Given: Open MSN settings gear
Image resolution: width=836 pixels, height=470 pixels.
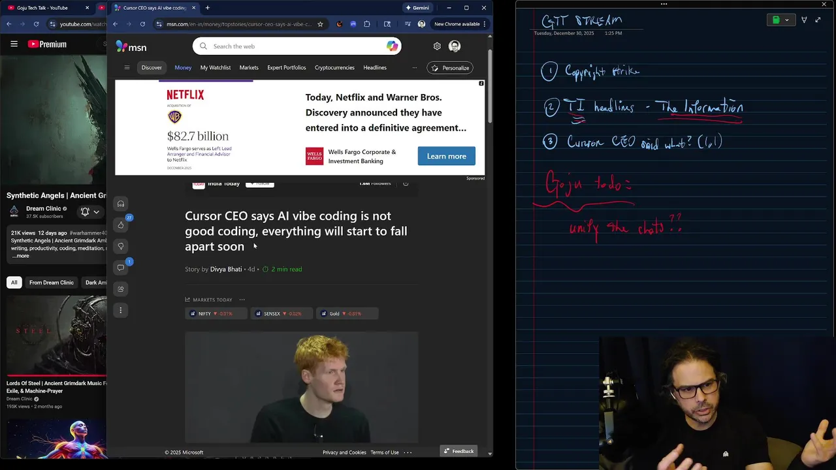Looking at the screenshot, I should [x=437, y=46].
